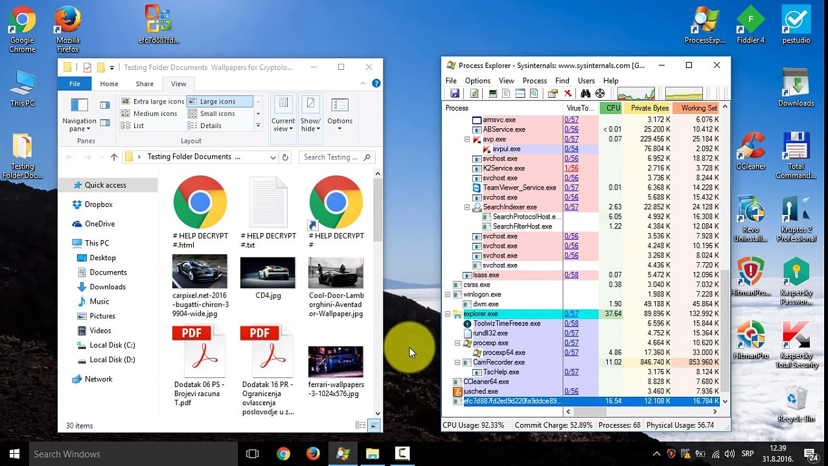
Task: Open VirusTotal 0/58 link for lsass.exe
Action: point(571,275)
